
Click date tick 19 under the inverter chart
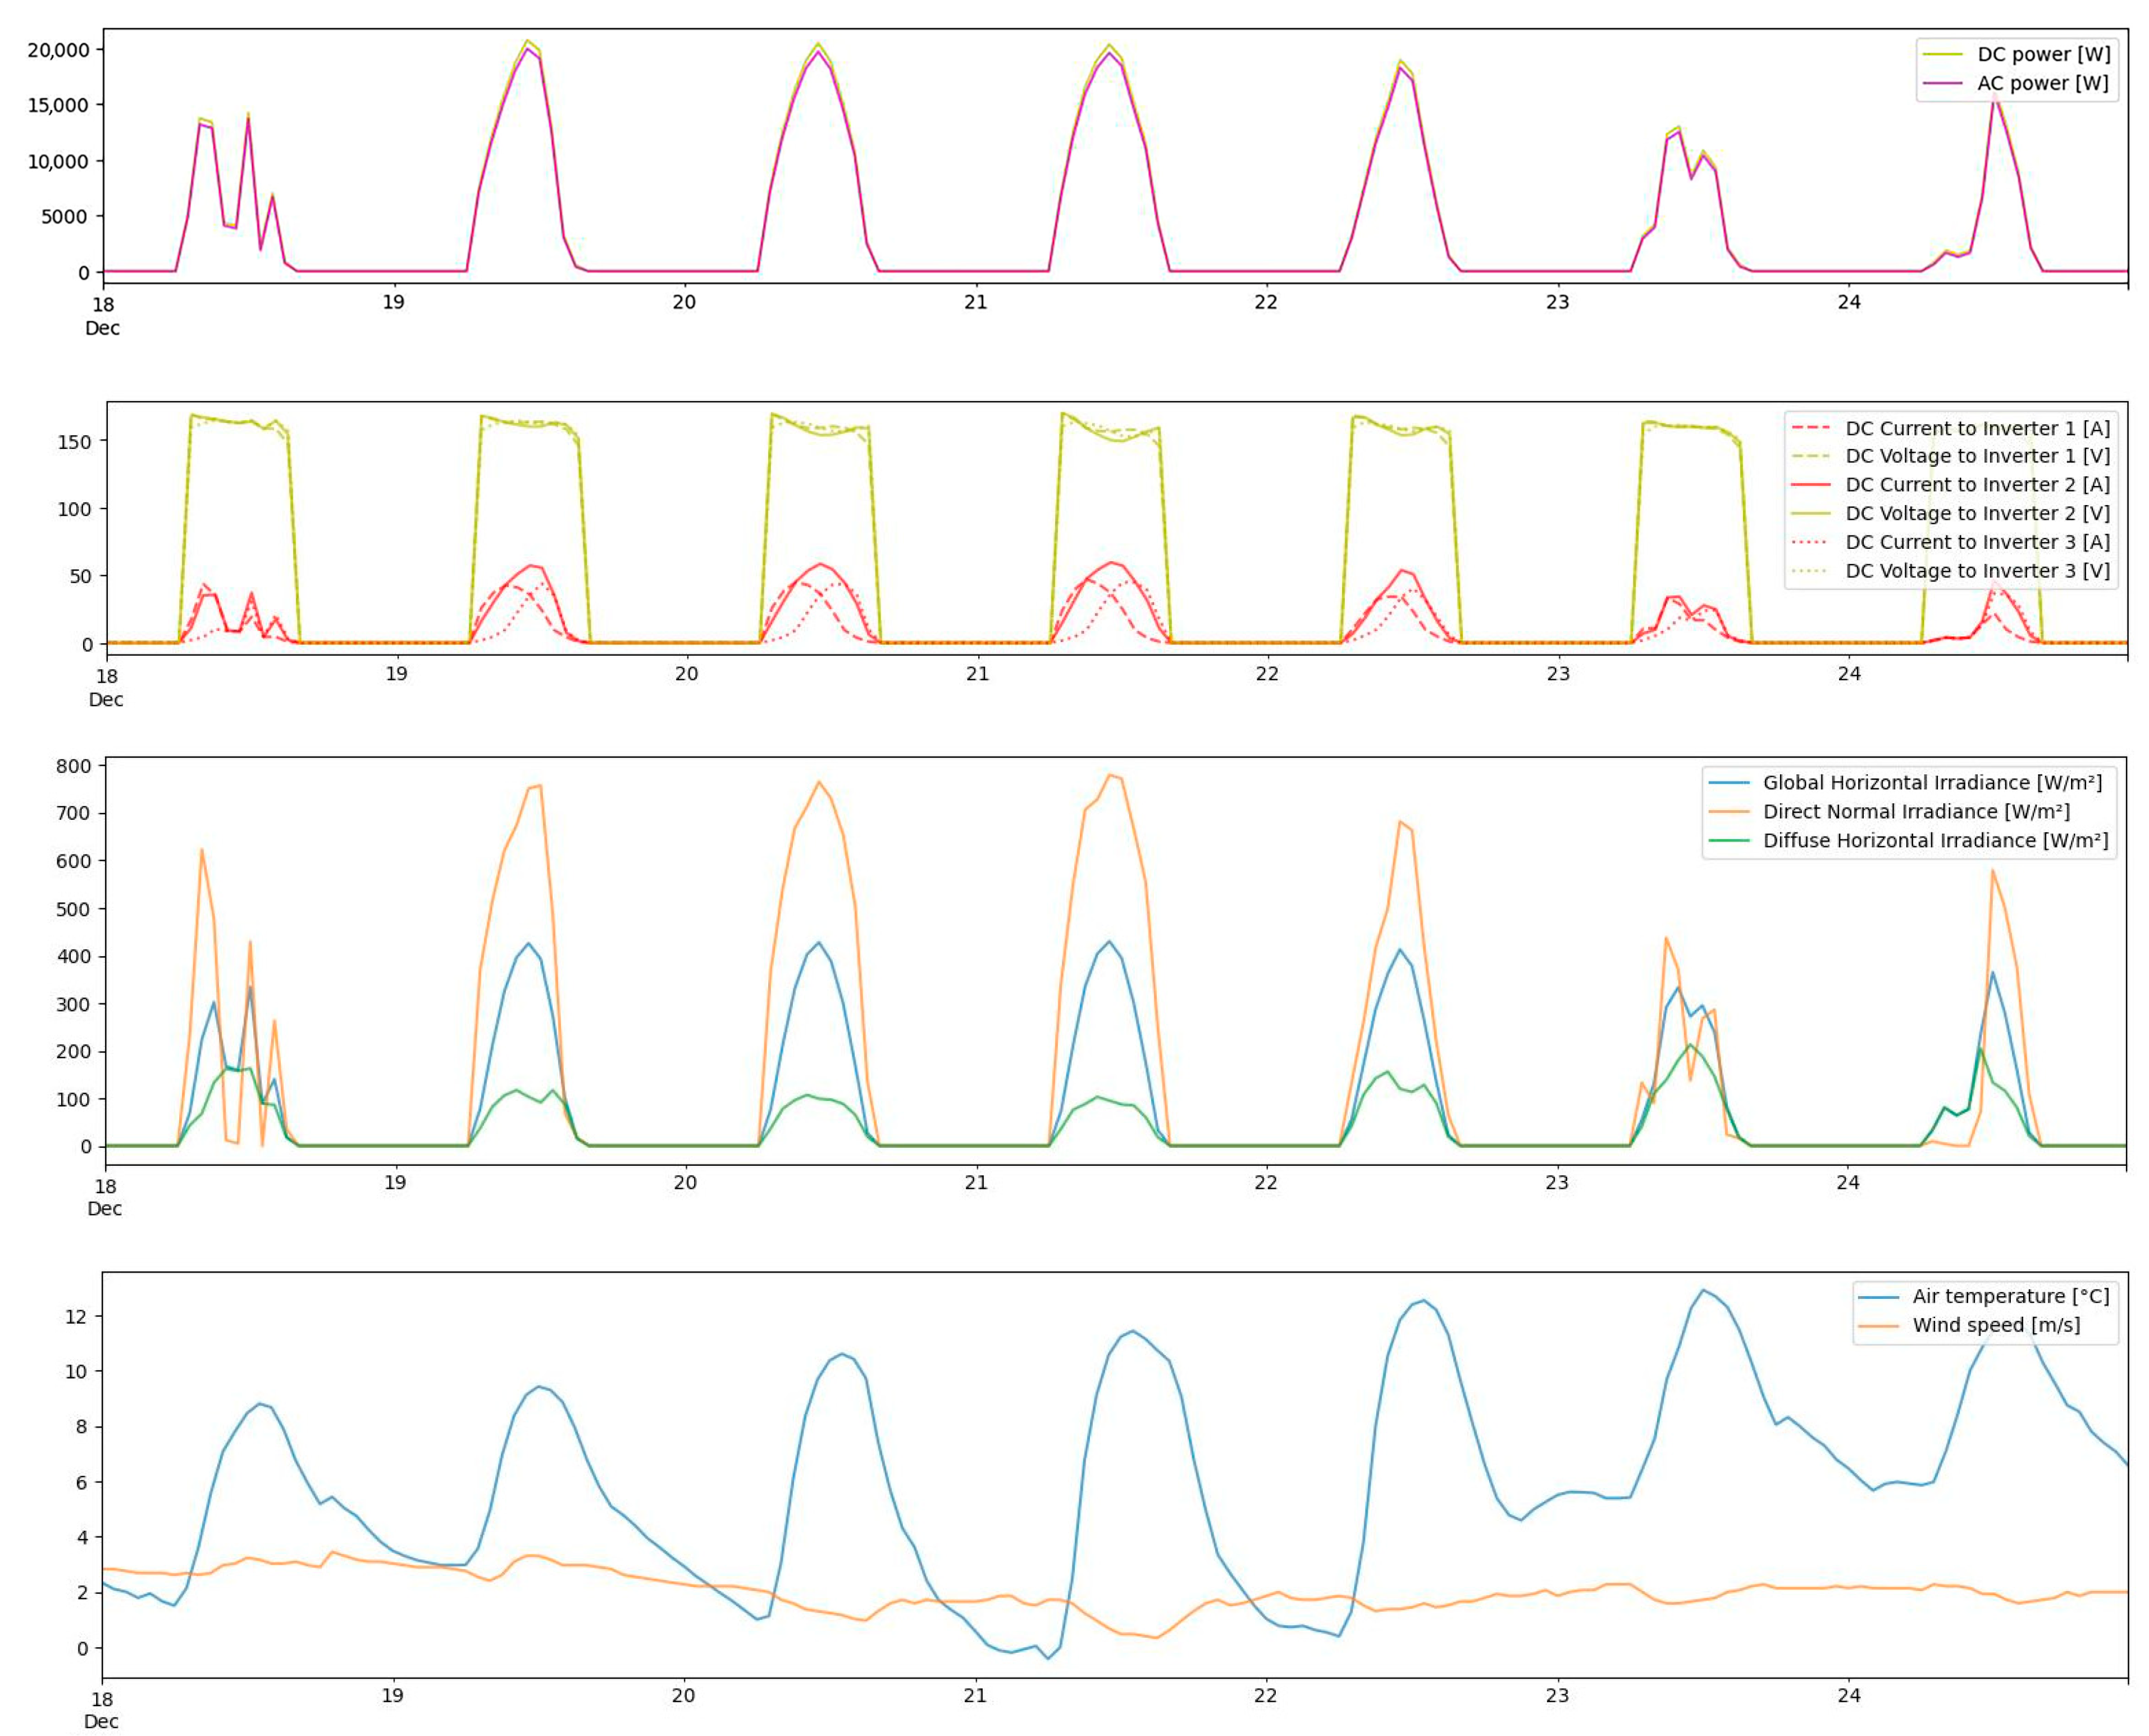click(x=396, y=674)
